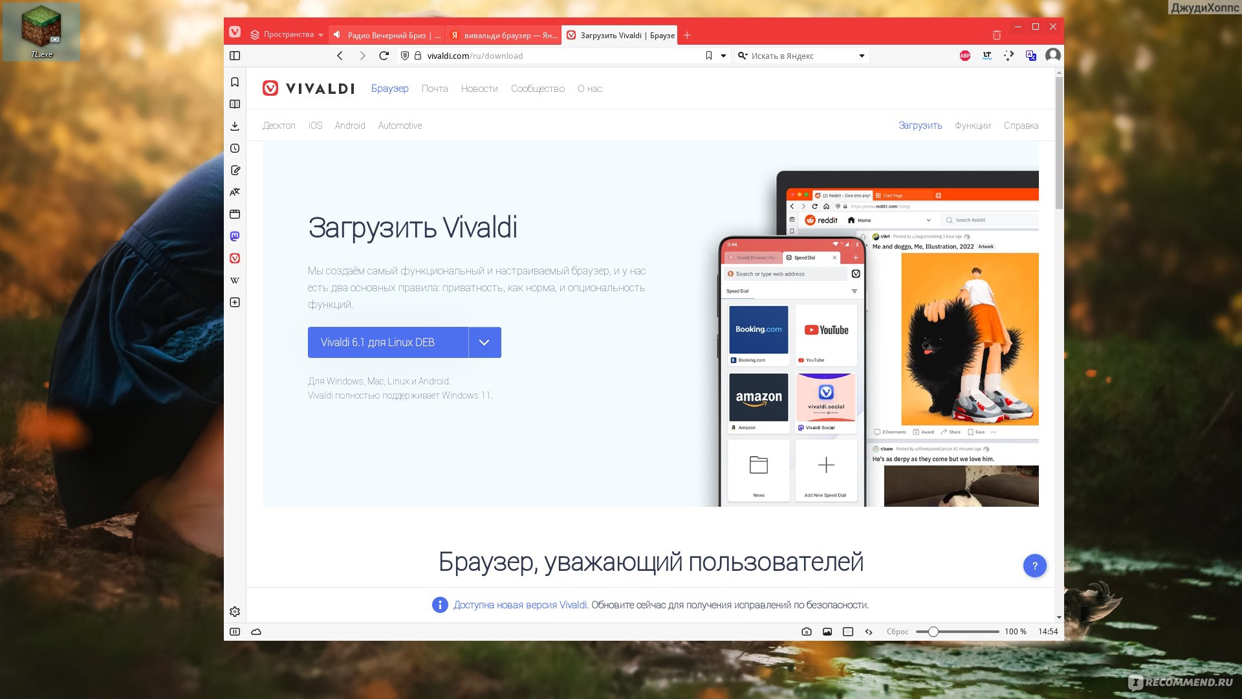Switch to Радио Вечерний Бриз tab
Image resolution: width=1242 pixels, height=699 pixels.
(x=386, y=35)
